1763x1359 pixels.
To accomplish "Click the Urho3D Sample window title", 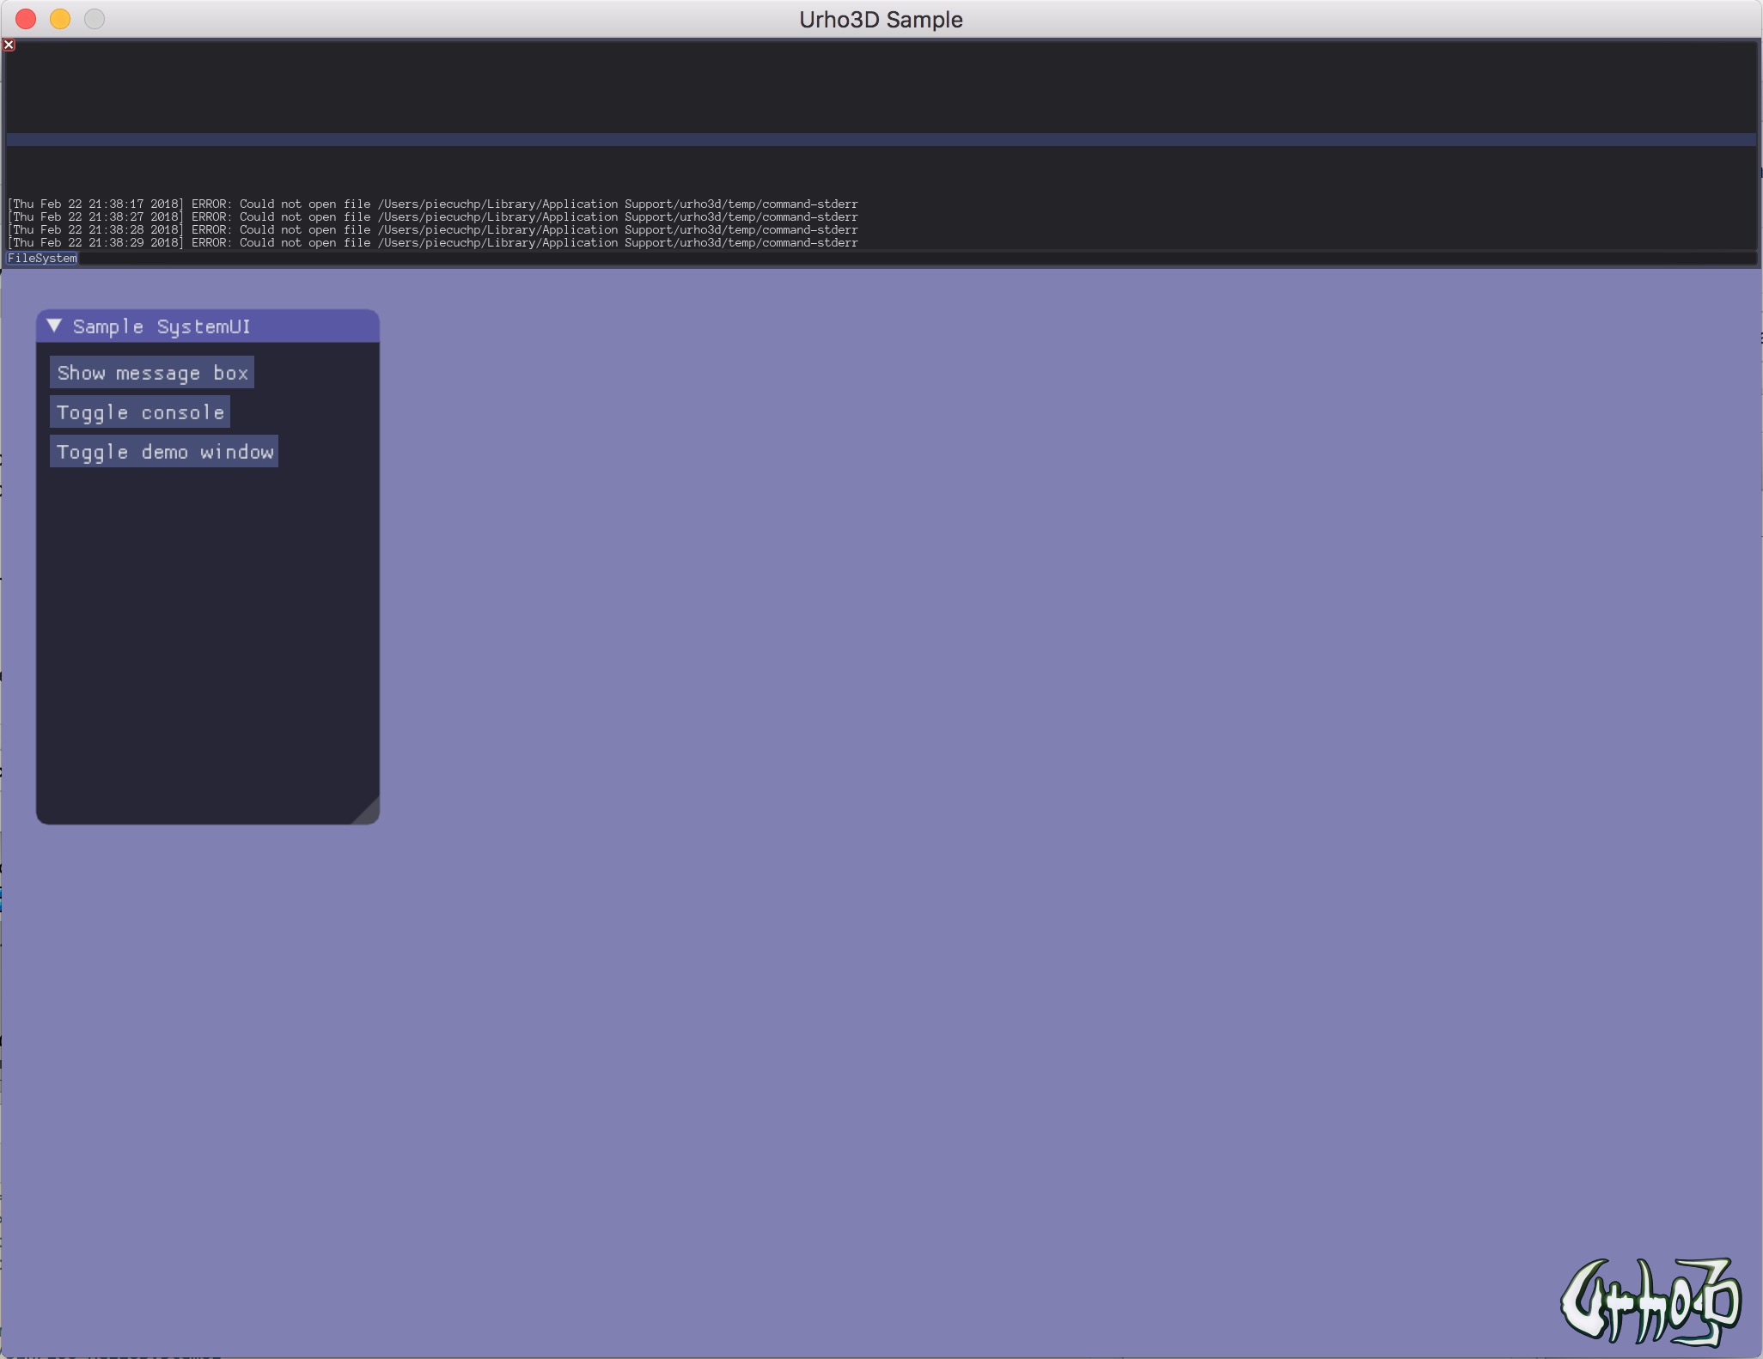I will click(881, 19).
